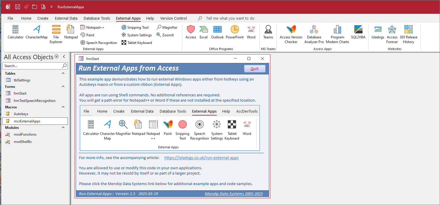Open the All Access Objects dropdown menu
The height and width of the screenshot is (205, 440).
tap(57, 57)
